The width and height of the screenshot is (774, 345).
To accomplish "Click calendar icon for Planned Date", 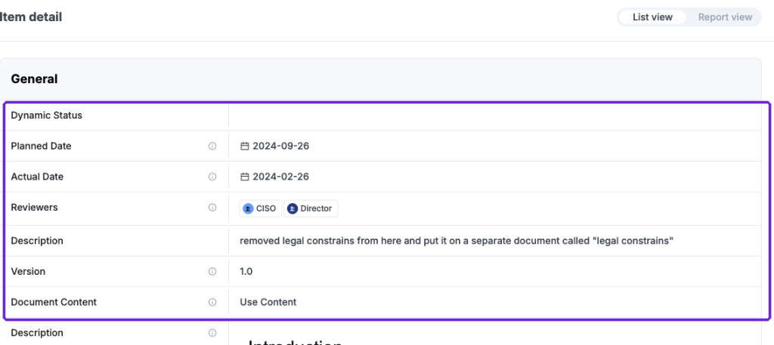I will [244, 146].
